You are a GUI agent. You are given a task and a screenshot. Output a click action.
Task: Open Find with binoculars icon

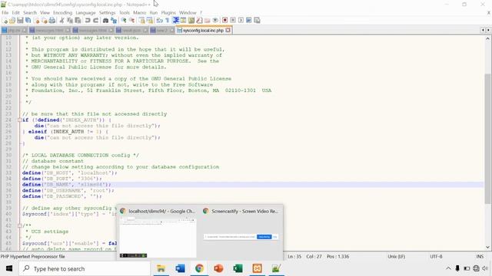106,21
